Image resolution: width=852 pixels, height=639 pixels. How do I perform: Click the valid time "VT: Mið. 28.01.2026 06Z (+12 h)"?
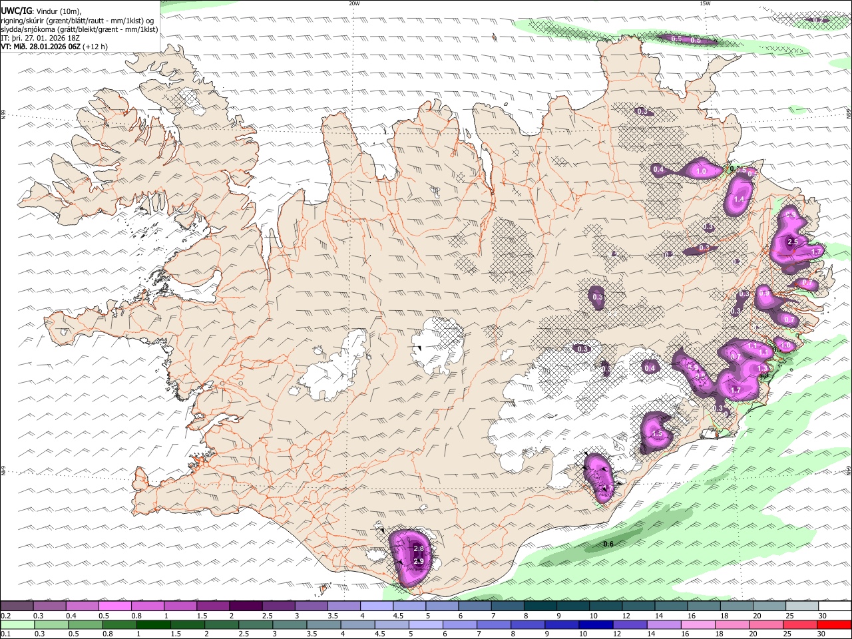coord(54,47)
